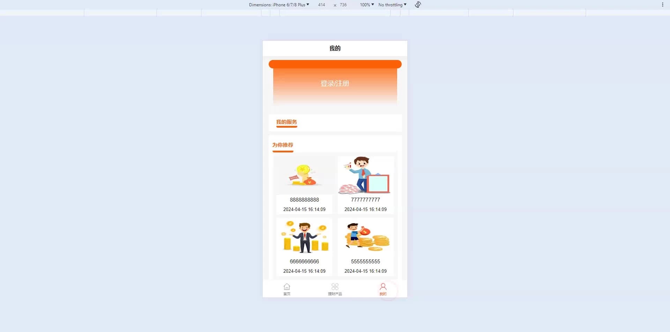Click the product title 5555555555
670x332 pixels.
pos(365,262)
